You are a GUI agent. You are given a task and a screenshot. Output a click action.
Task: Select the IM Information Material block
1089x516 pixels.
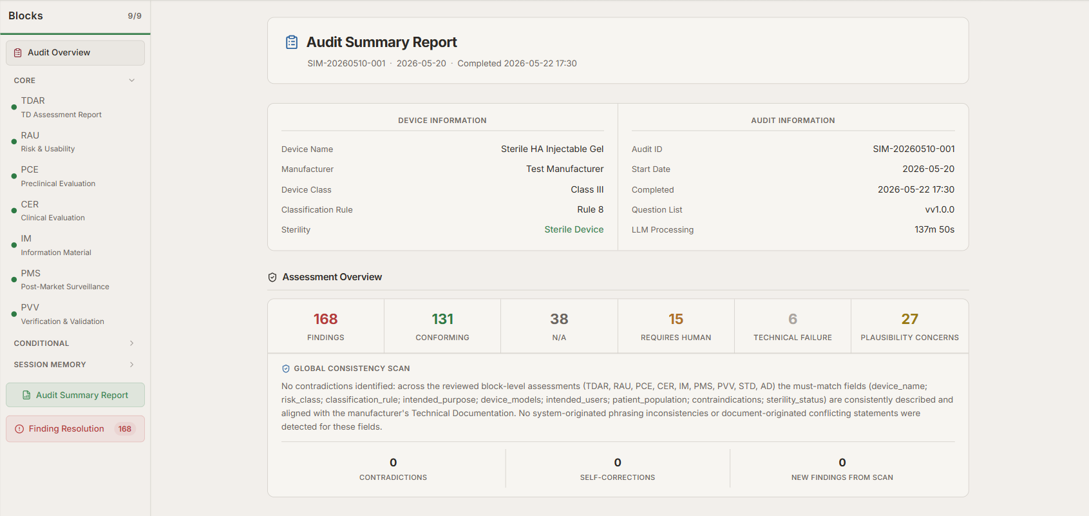[75, 245]
